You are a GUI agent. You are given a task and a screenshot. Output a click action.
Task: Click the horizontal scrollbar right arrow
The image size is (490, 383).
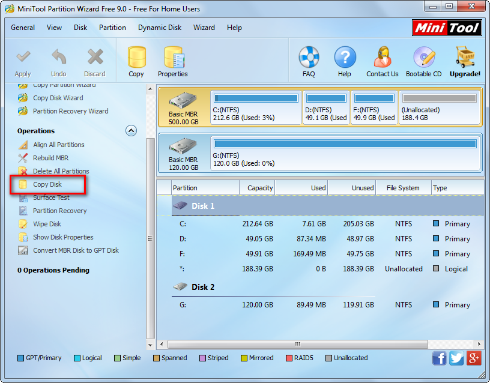[x=479, y=344]
